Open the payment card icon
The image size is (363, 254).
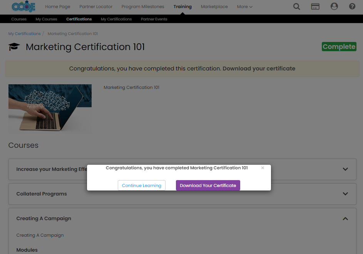315,7
